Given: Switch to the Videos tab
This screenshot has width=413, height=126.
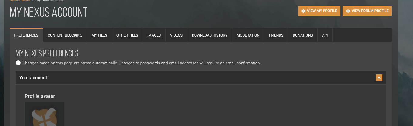Looking at the screenshot, I should [176, 35].
